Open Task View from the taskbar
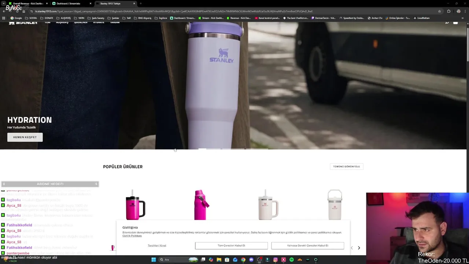Screen dimensions: 469x264 [203, 260]
